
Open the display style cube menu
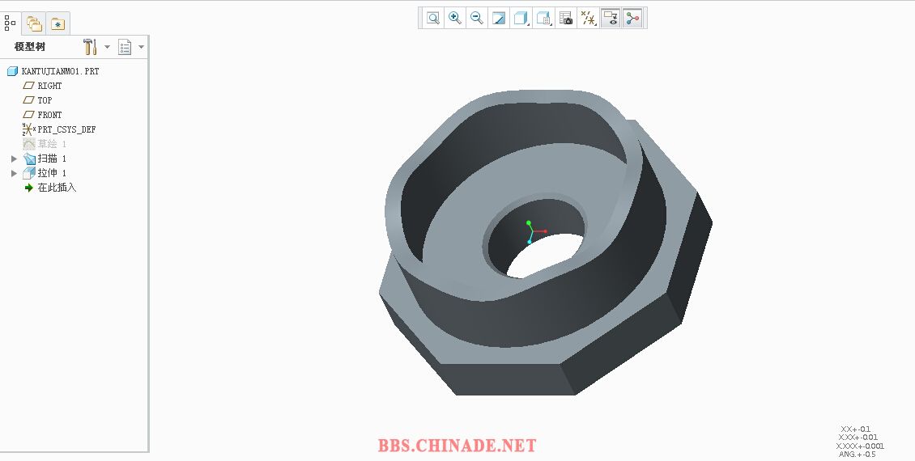(521, 18)
